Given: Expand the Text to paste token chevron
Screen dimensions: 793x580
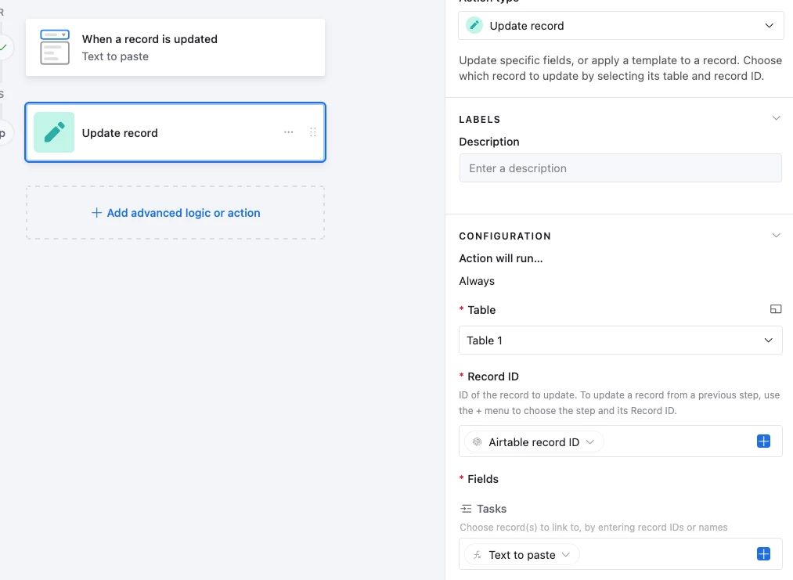Looking at the screenshot, I should [x=566, y=555].
